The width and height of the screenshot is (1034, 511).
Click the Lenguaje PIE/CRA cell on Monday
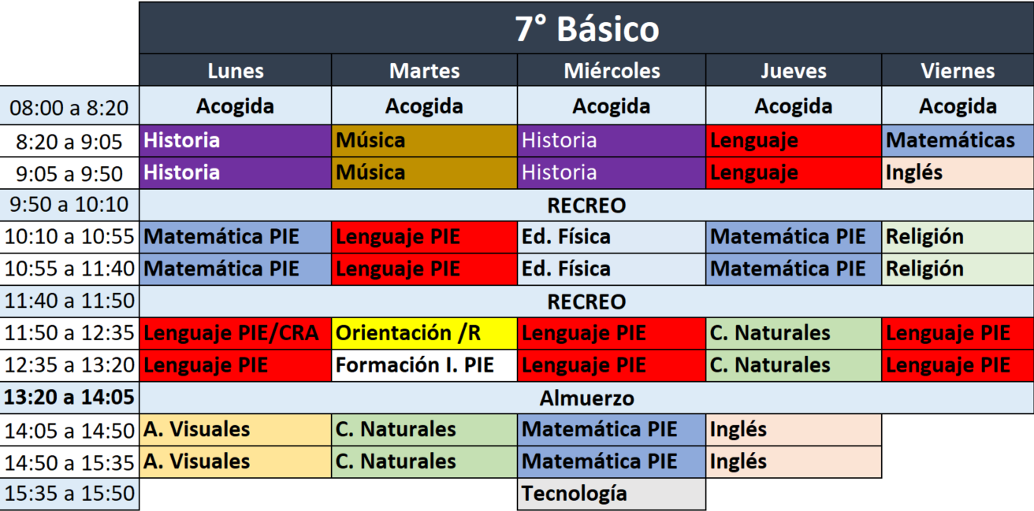(235, 333)
